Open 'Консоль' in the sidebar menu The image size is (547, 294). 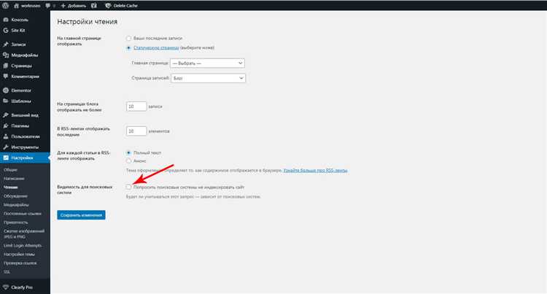20,20
